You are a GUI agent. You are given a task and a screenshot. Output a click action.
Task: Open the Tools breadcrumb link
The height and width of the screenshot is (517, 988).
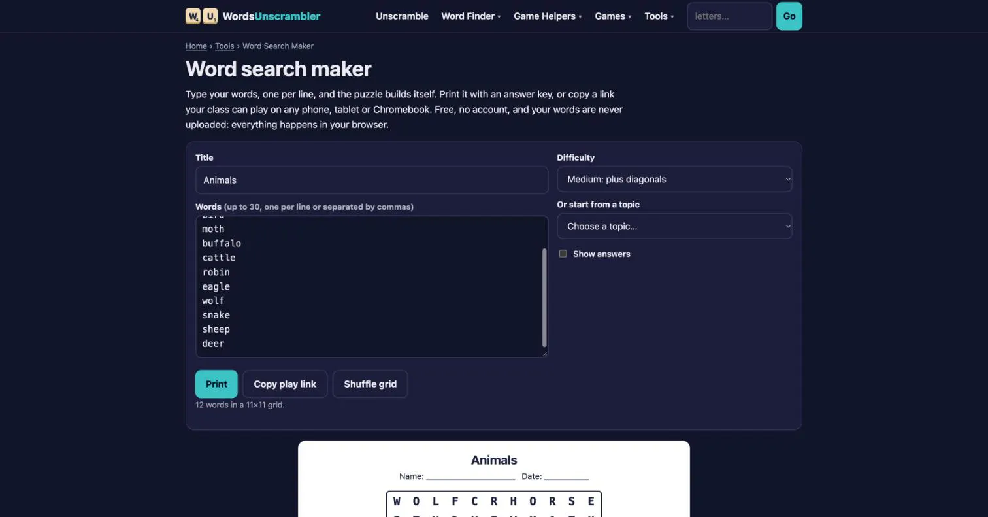click(x=224, y=46)
